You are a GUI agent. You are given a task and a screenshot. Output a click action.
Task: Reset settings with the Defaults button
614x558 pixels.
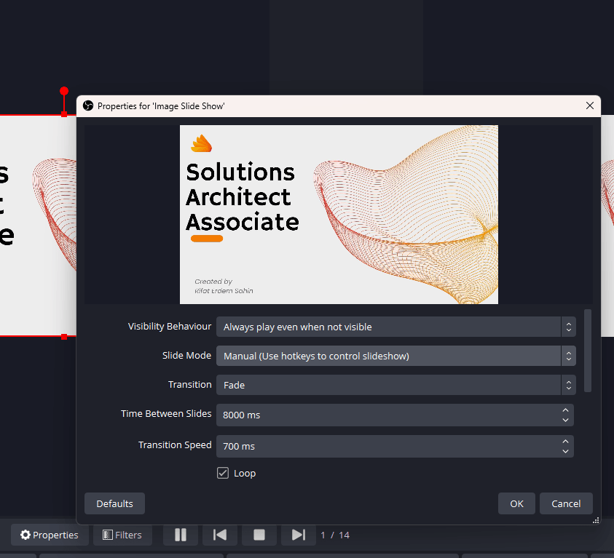click(x=115, y=503)
